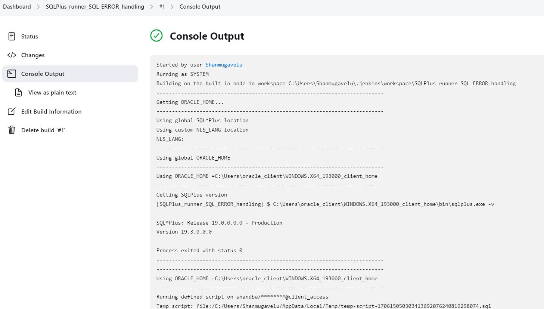Open the Changes text link in sidebar
The width and height of the screenshot is (544, 309).
[x=33, y=55]
